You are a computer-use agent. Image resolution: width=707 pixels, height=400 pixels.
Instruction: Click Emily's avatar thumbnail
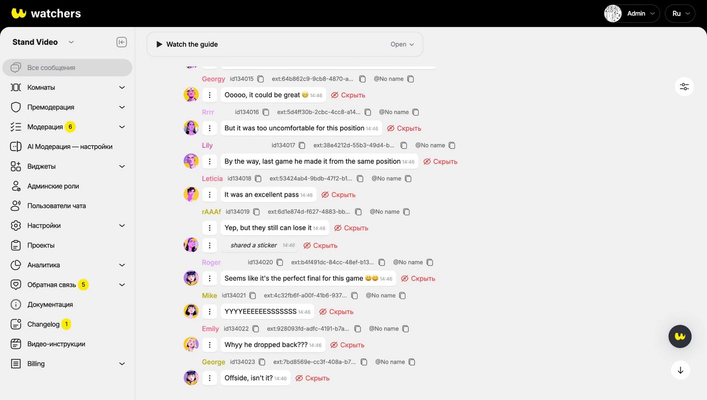point(191,344)
